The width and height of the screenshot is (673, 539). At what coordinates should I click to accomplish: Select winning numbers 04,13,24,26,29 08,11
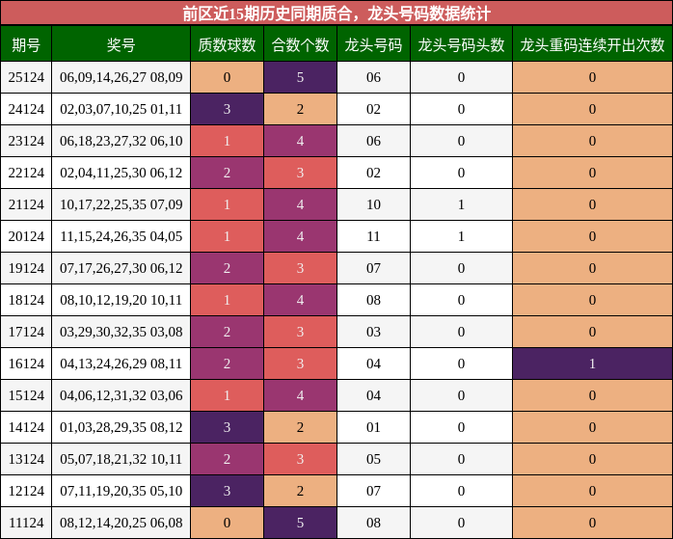click(x=121, y=364)
